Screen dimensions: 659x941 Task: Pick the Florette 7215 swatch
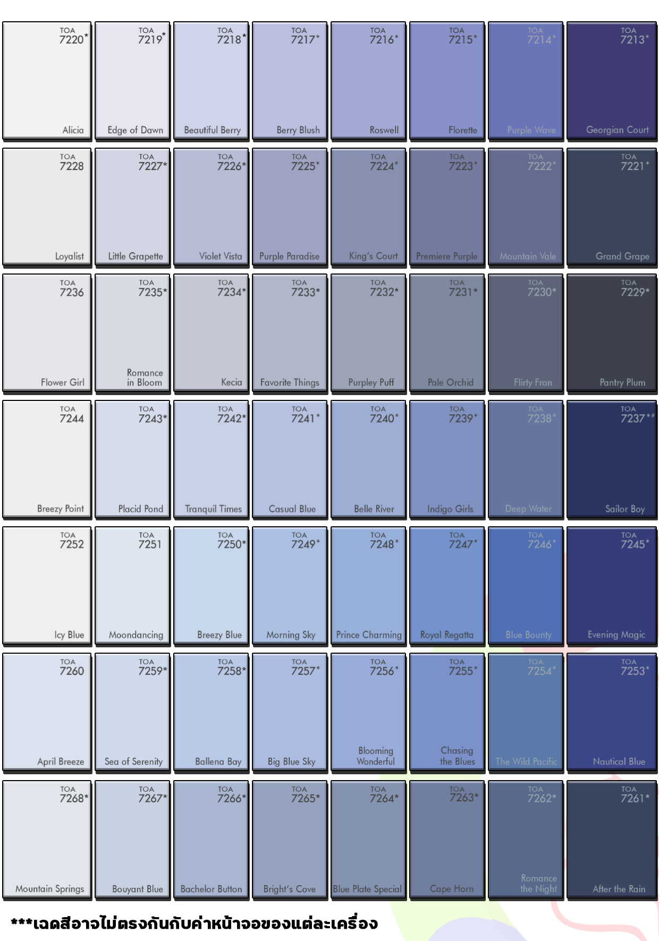click(x=447, y=81)
